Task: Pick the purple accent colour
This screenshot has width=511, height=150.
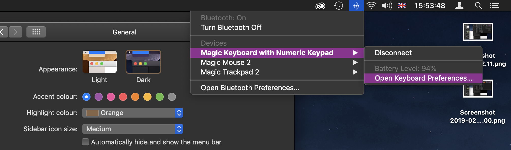Action: (99, 97)
